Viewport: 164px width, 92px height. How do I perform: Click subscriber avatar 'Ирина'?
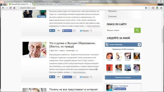(119, 56)
